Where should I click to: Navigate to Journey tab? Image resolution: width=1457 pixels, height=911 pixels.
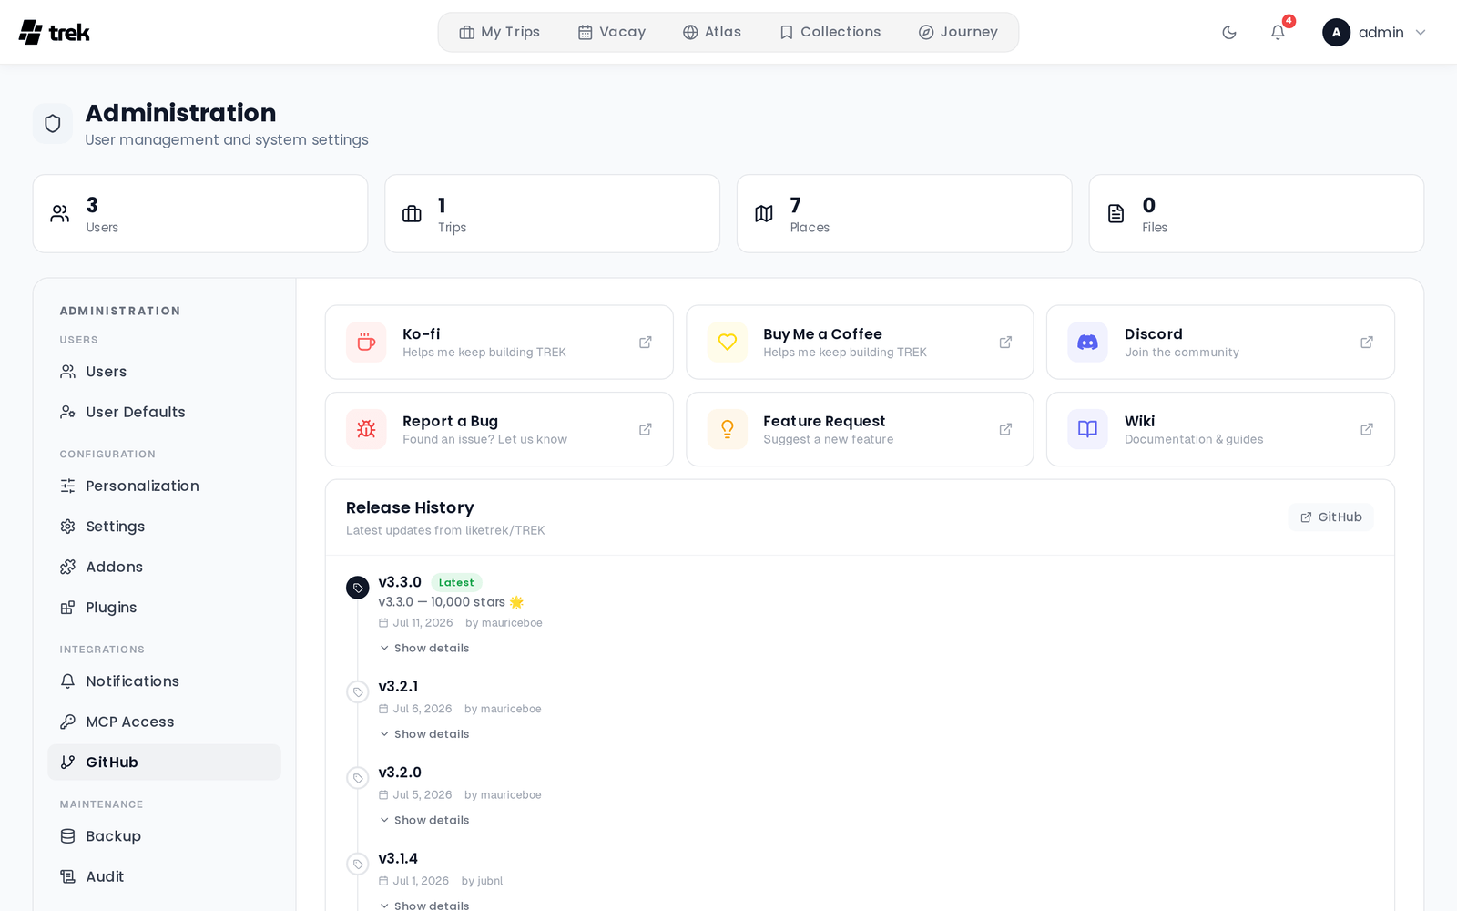958,32
